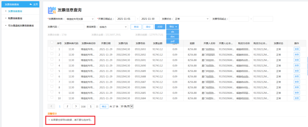Check the checkbox for row 8

click(52, 86)
